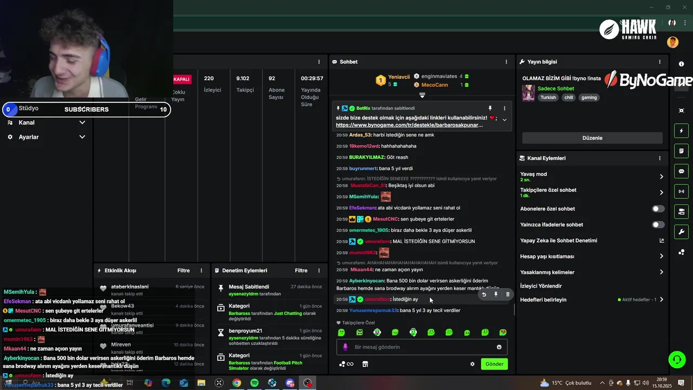Viewport: 693px width, 390px height.
Task: Open the lightning bolt activity panel icon
Action: 682,131
